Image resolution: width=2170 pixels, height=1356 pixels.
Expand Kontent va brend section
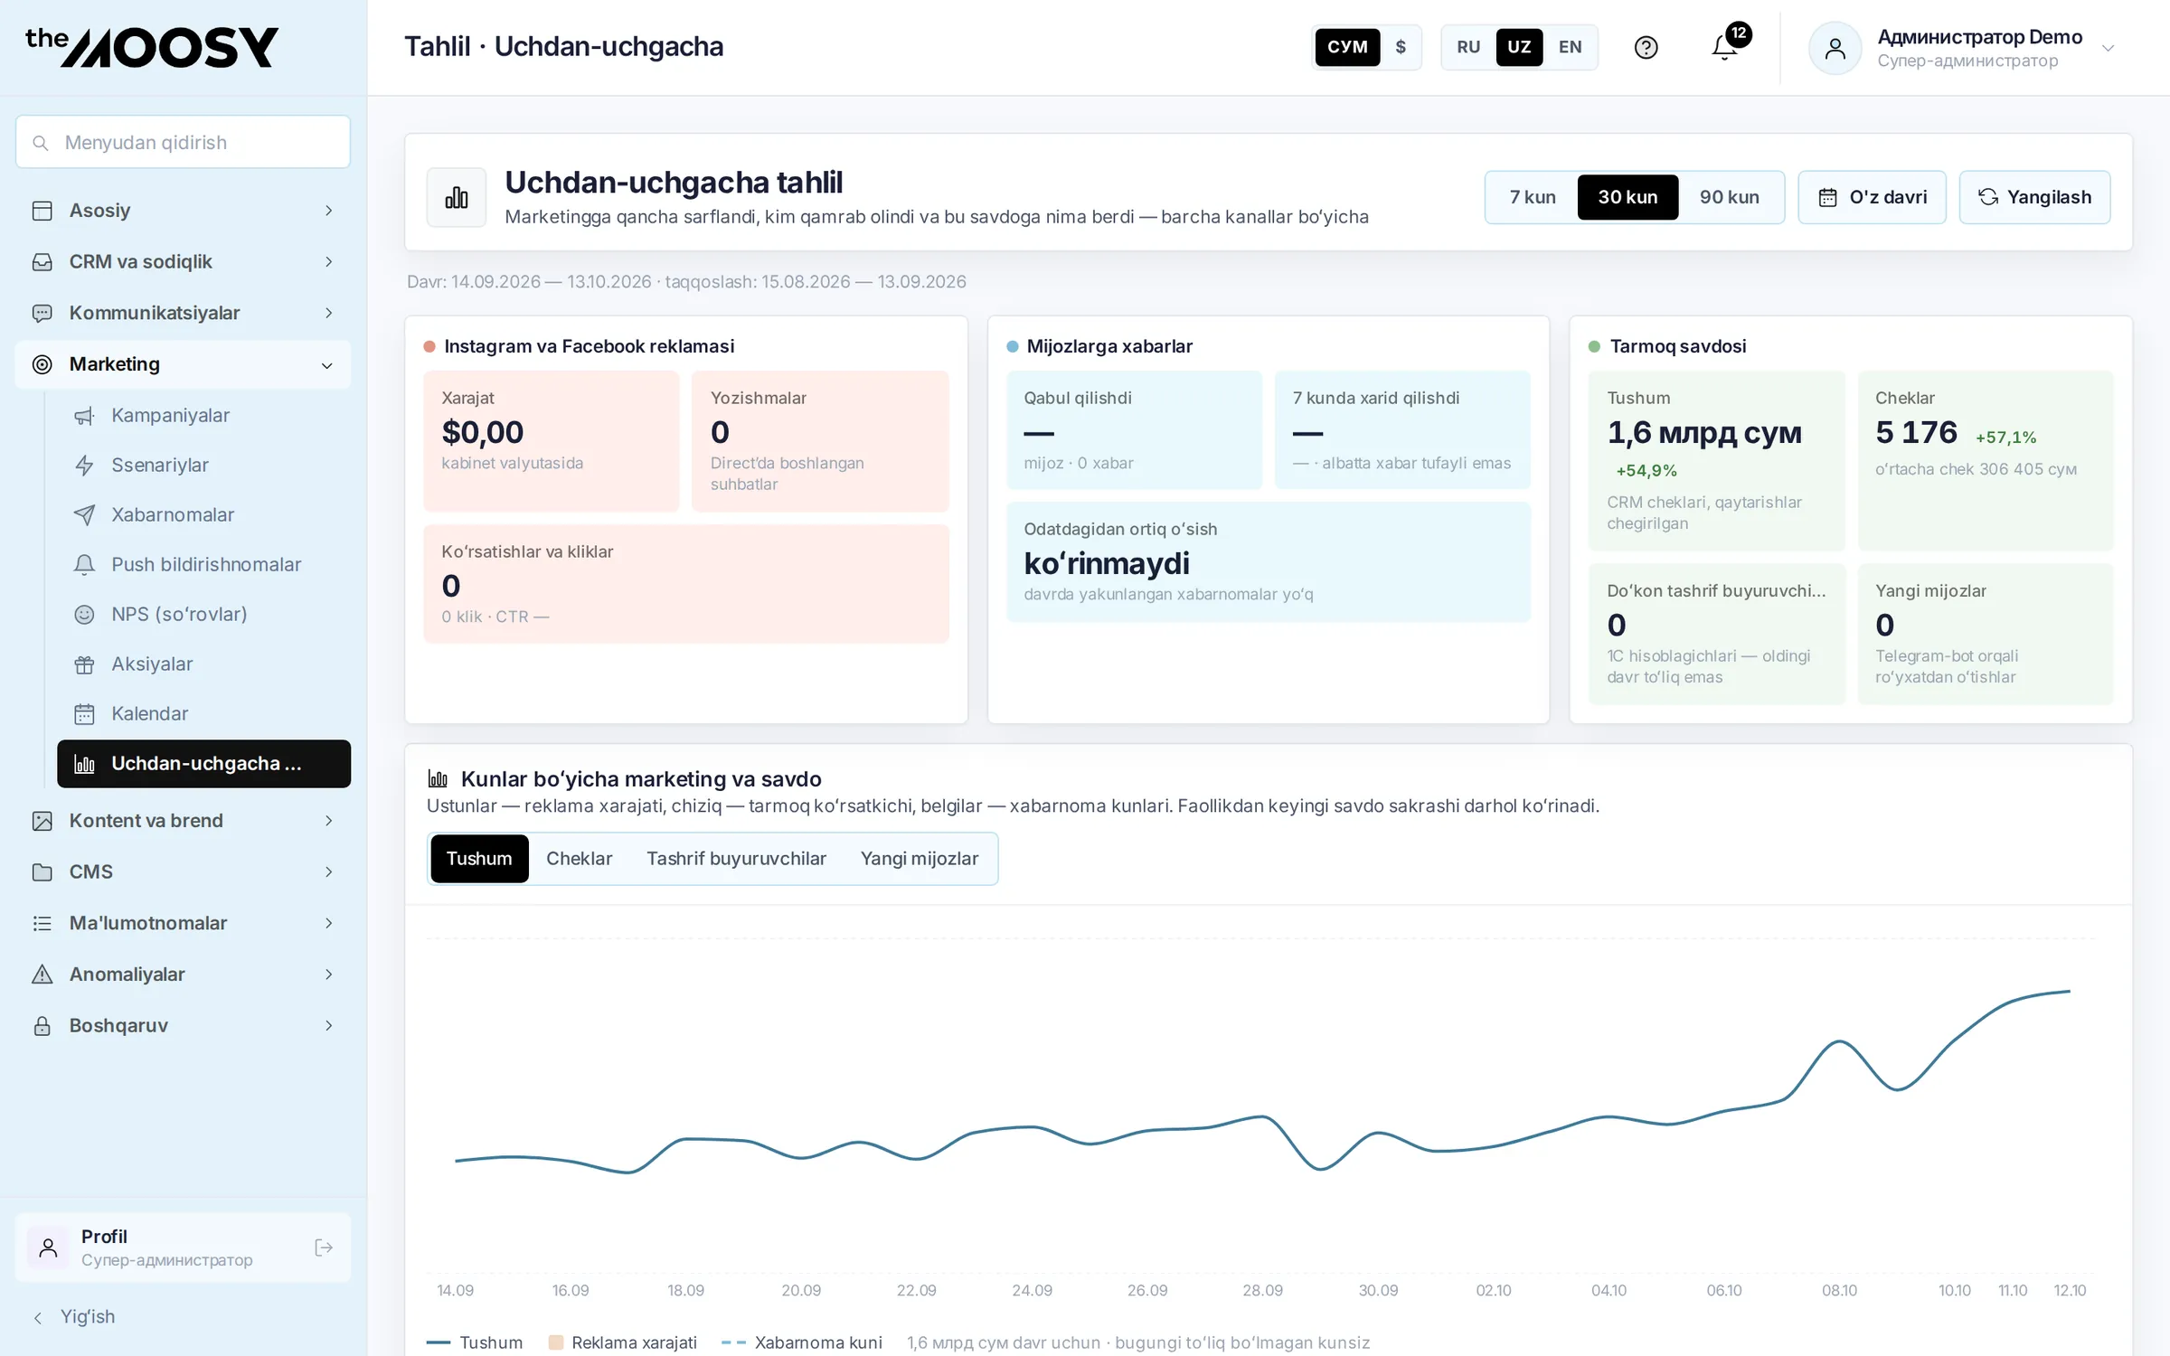click(x=183, y=821)
